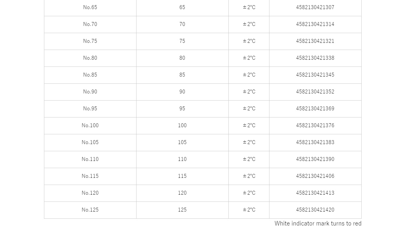Click the No.70 model cell
Image resolution: width=405 pixels, height=232 pixels.
(x=90, y=24)
